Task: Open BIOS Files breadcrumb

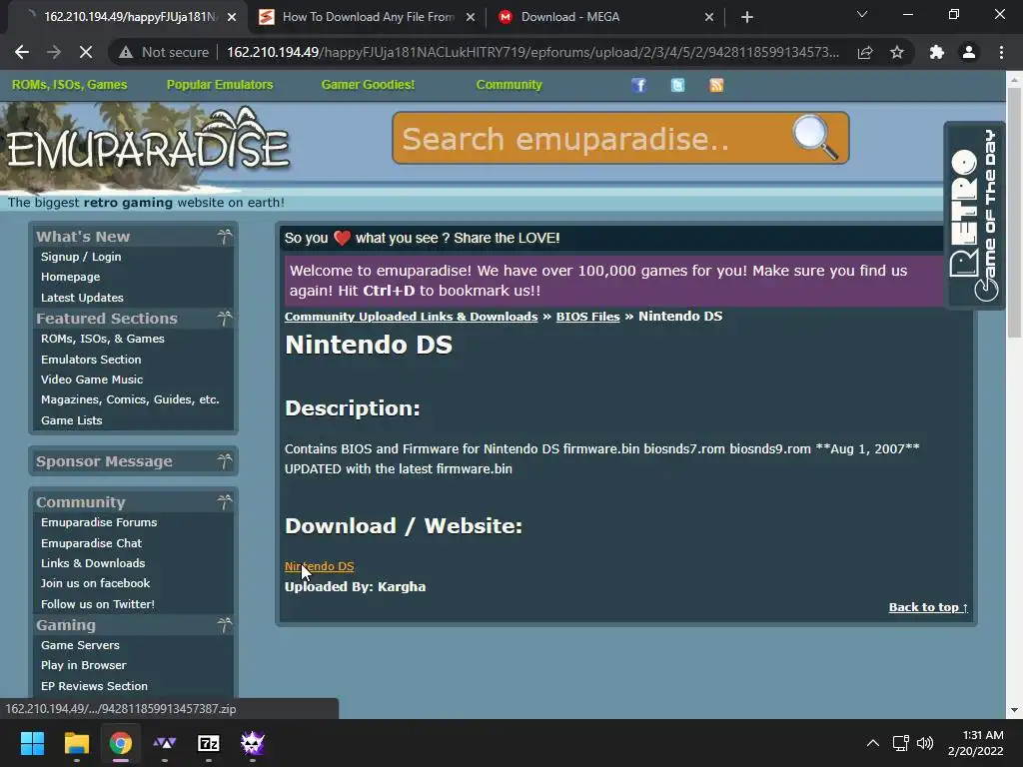Action: coord(587,317)
